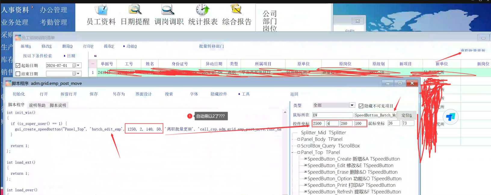Click the first 控件坐标 field showing 2500
This screenshot has height=195, width=491.
(x=318, y=123)
